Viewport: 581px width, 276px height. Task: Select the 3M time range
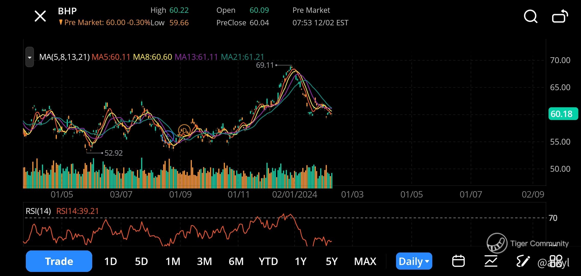204,261
